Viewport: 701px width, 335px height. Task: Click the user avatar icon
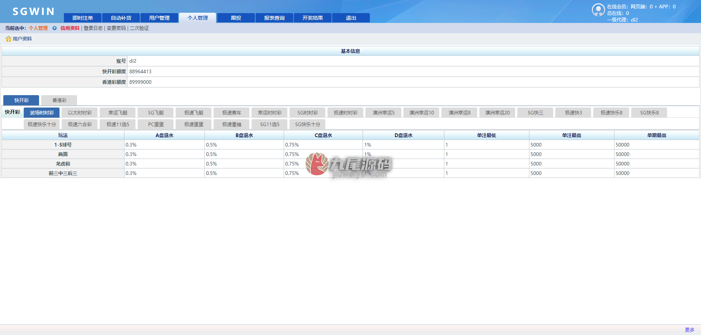point(598,10)
